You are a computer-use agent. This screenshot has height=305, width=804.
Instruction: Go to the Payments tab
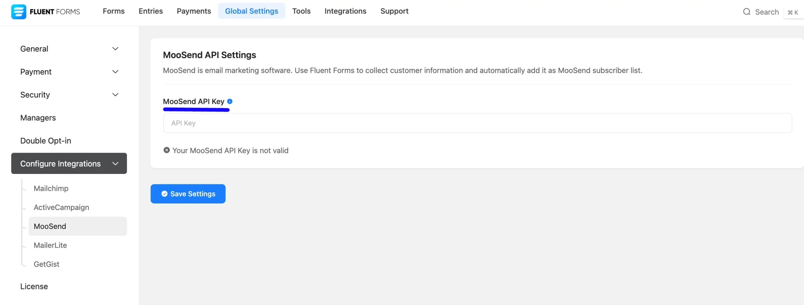(x=194, y=11)
